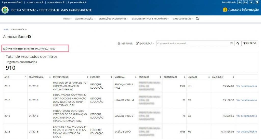
Task: Submit search with the magnifier button
Action: point(238,44)
